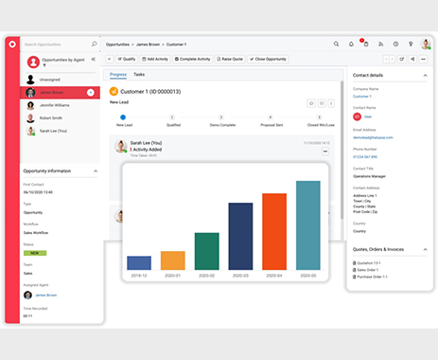The height and width of the screenshot is (360, 438).
Task: Open the three-dots more options menu
Action: click(x=423, y=59)
